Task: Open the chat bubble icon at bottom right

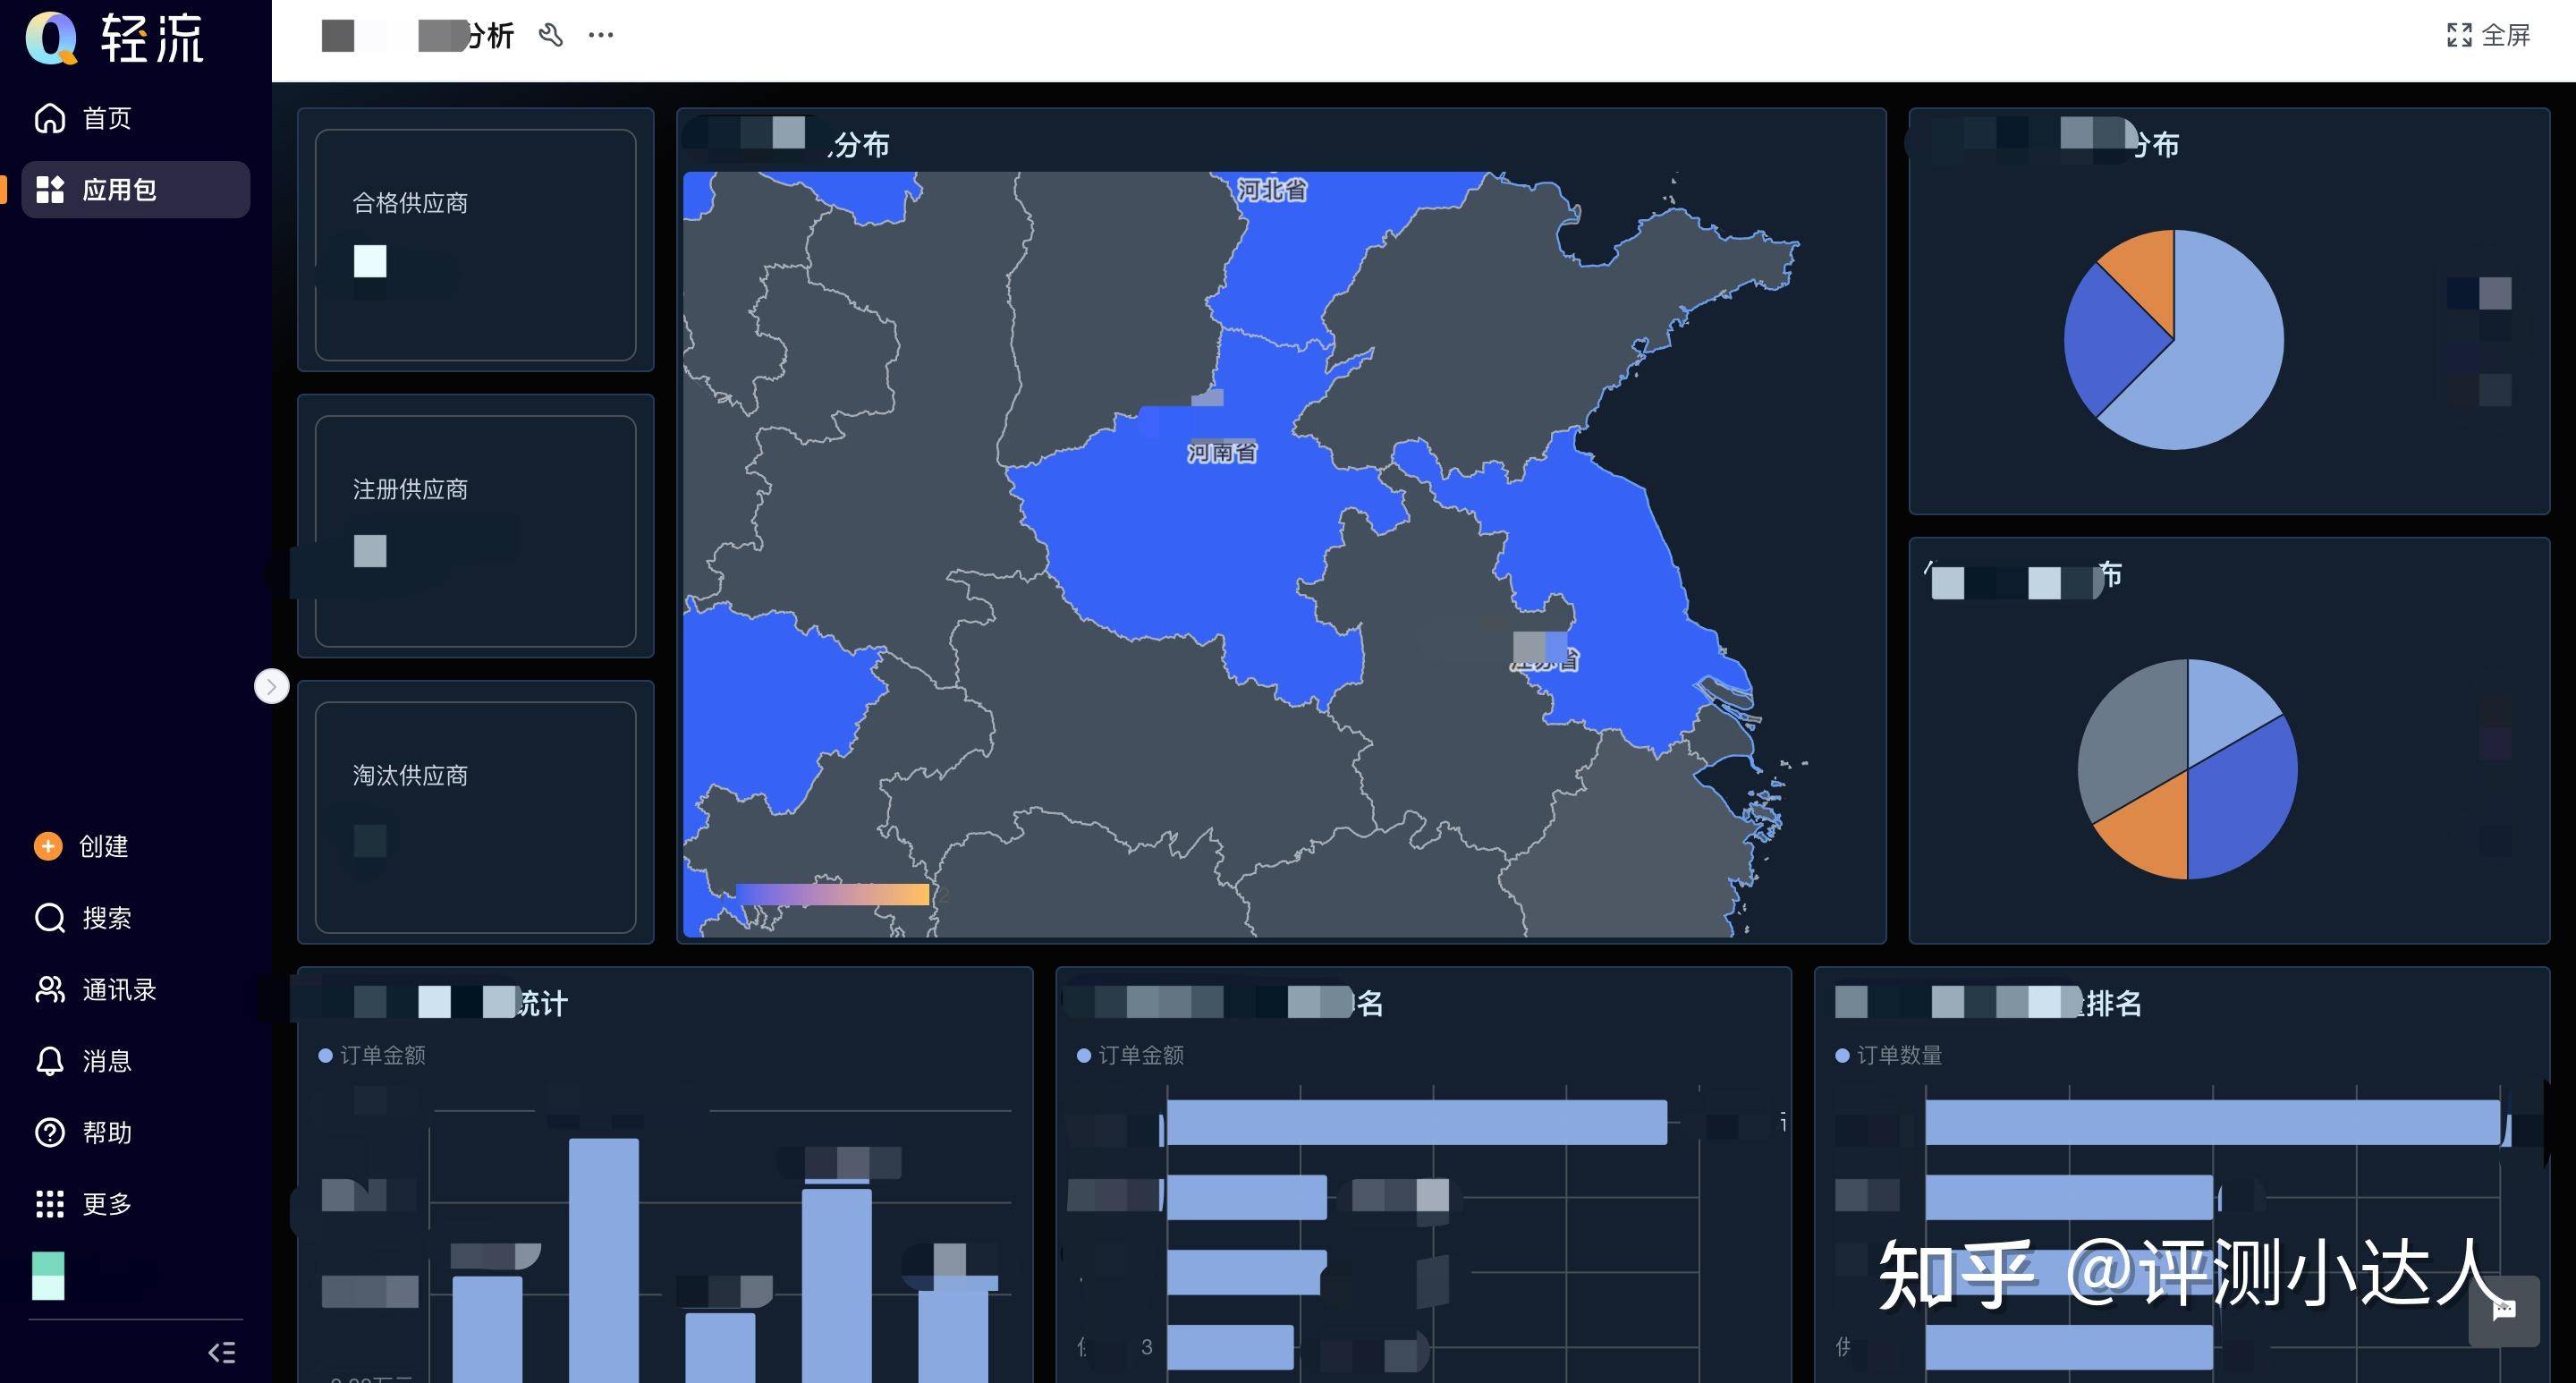Action: [2503, 1311]
